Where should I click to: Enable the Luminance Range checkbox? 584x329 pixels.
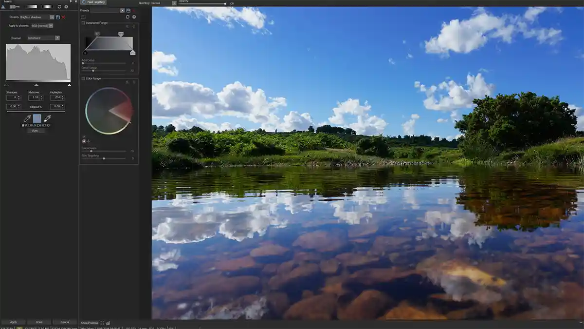tap(83, 23)
